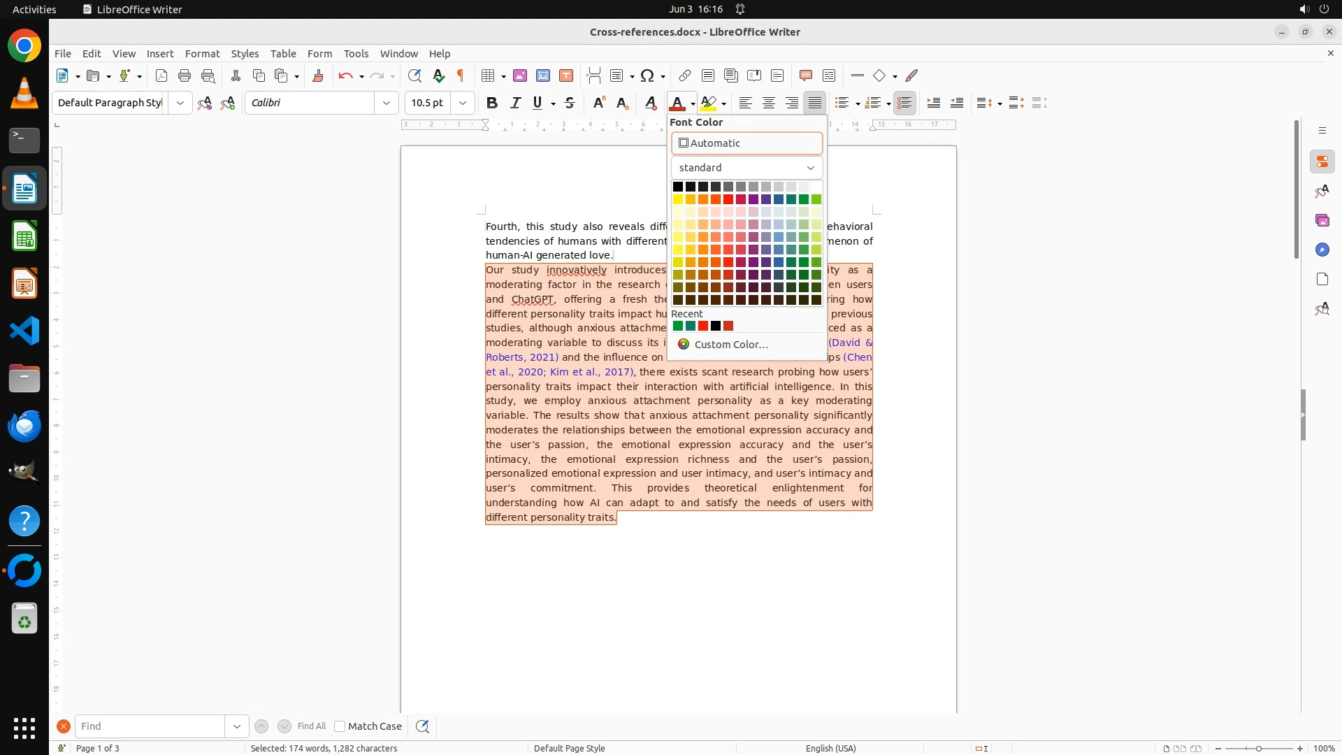This screenshot has height=755, width=1342.
Task: Apply Italic formatting
Action: point(516,103)
